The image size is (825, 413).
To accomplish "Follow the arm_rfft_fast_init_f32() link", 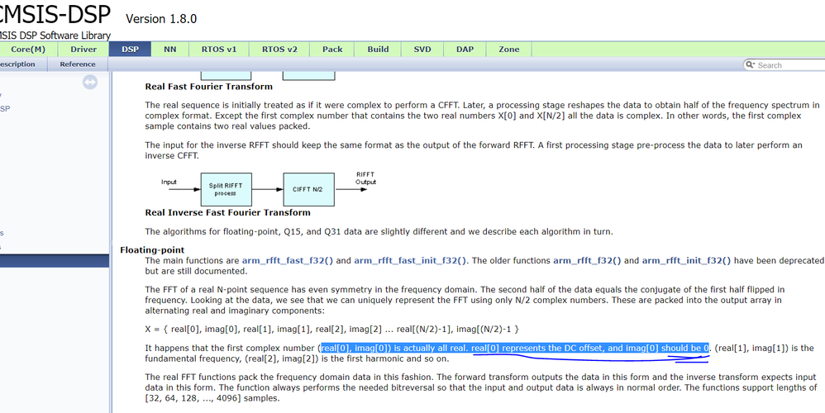I will point(410,261).
